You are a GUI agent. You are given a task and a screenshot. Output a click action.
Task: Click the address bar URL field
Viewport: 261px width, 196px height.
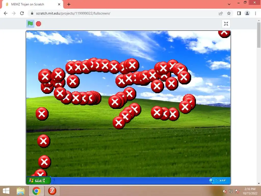click(x=123, y=13)
